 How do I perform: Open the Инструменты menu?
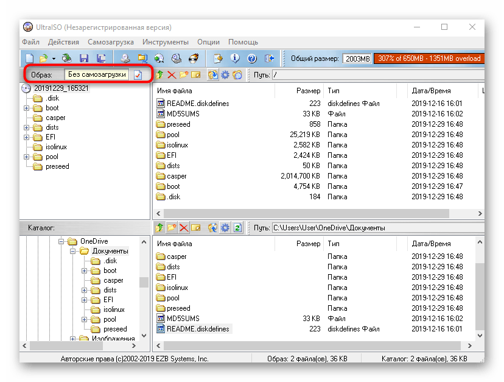point(165,42)
